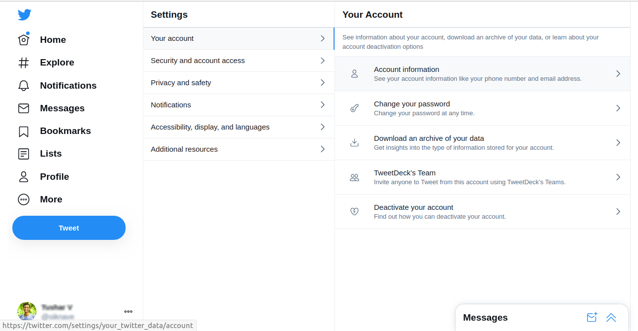Screen dimensions: 638x331
Task: Open the Notifications bell icon
Action: tap(23, 85)
